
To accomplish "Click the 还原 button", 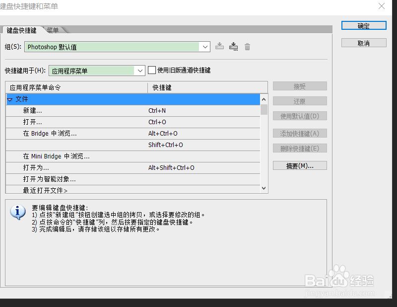I will 300,101.
